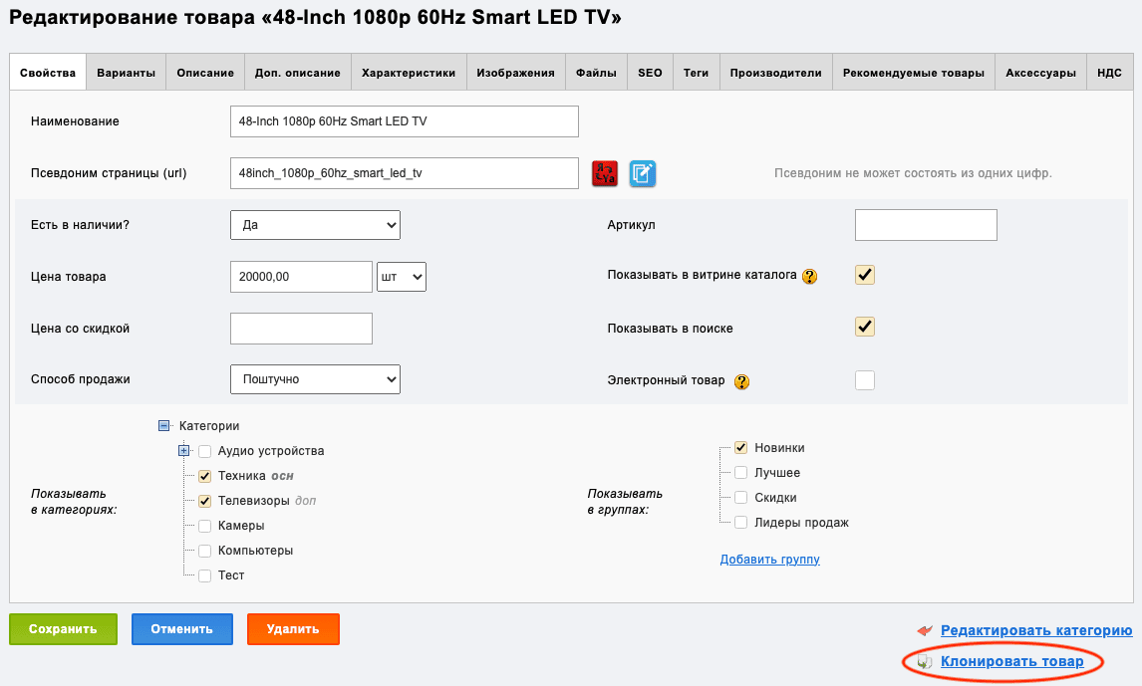Viewport: 1142px width, 686px height.
Task: Click the blue edit URL alias icon
Action: (643, 173)
